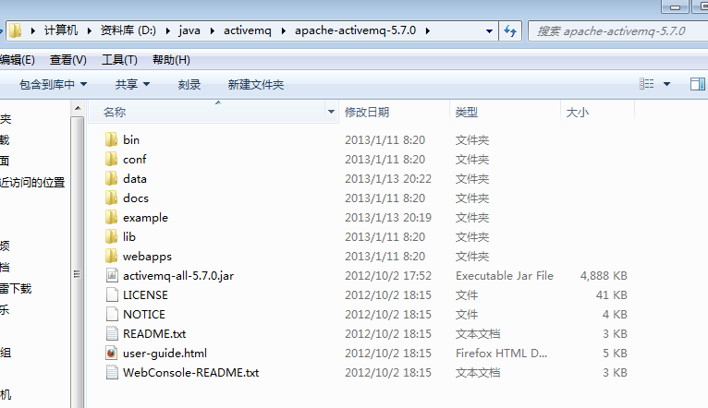
Task: Navigate to java folder in breadcrumb
Action: tap(189, 30)
